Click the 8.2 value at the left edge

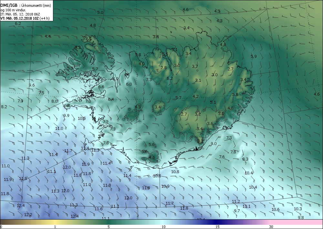pos(4,107)
